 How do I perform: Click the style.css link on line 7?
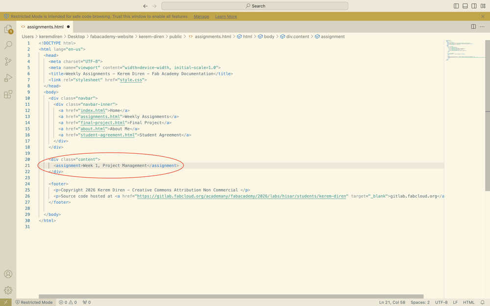(x=131, y=80)
